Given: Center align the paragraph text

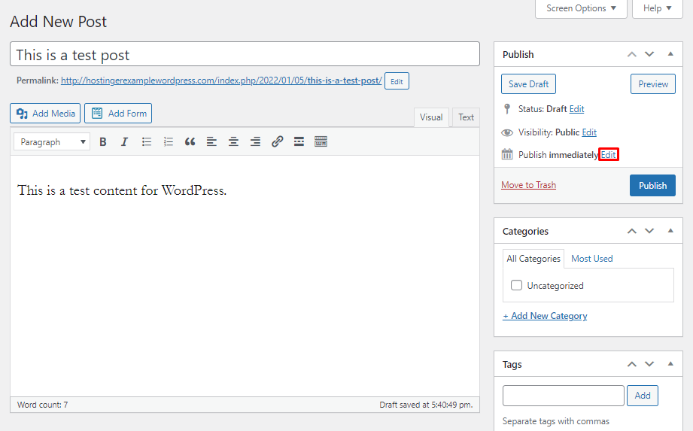Looking at the screenshot, I should tap(234, 141).
